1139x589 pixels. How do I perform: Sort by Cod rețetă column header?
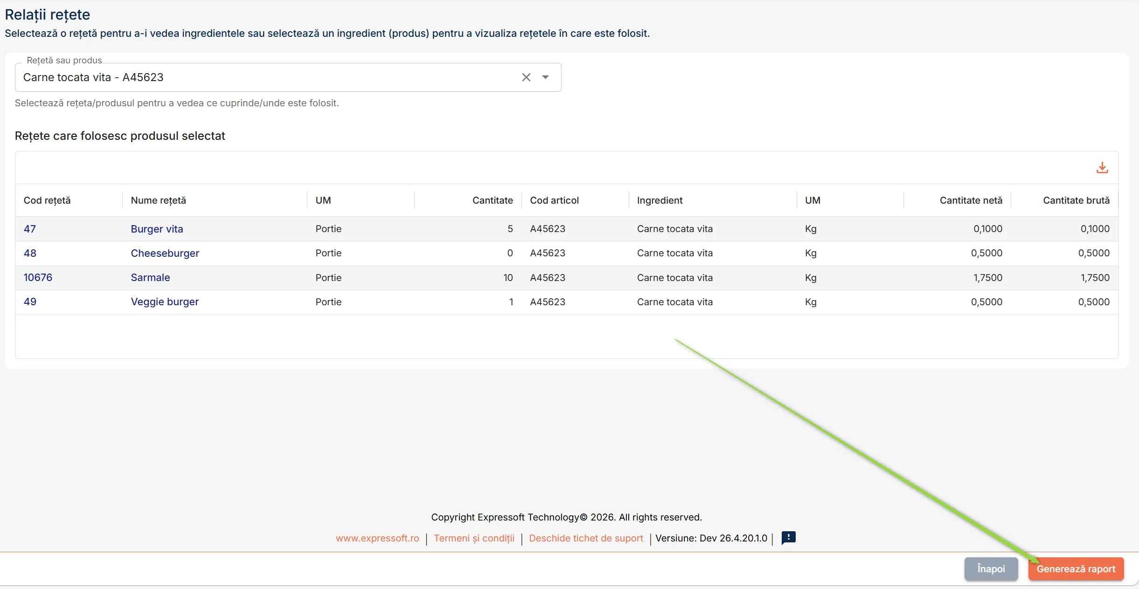(x=47, y=200)
